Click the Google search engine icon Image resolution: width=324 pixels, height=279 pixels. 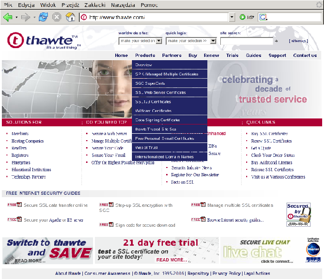263,17
